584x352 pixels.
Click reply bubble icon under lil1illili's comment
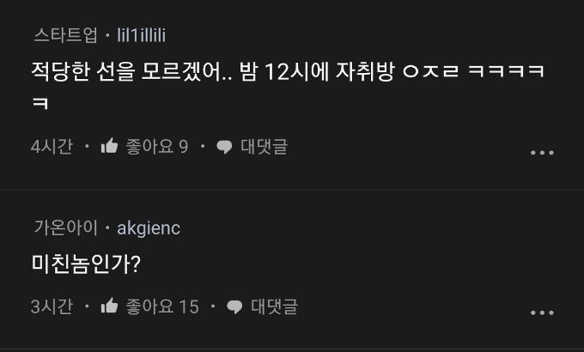[224, 147]
